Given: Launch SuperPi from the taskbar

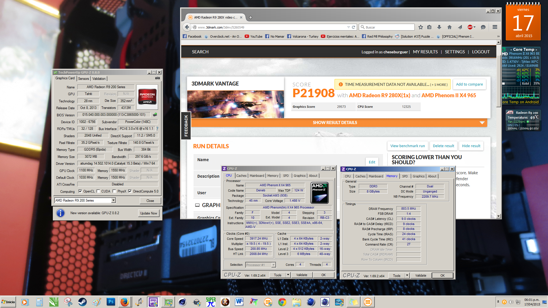Looking at the screenshot, I should [x=211, y=302].
